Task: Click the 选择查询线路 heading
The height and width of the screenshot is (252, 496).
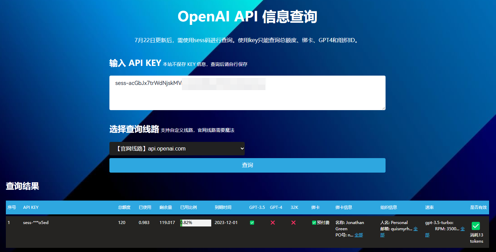Action: tap(134, 129)
